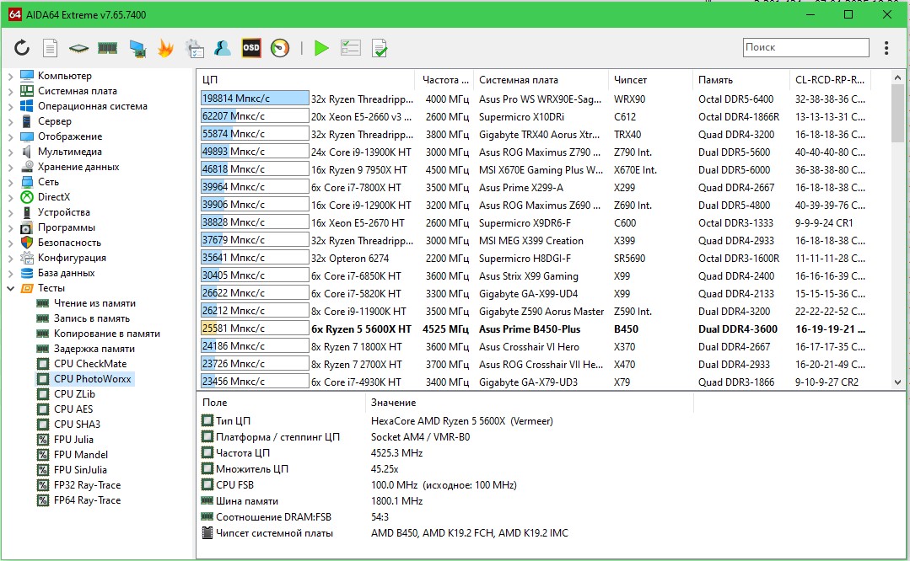Select Безопасность in the sidebar tree

coord(69,243)
